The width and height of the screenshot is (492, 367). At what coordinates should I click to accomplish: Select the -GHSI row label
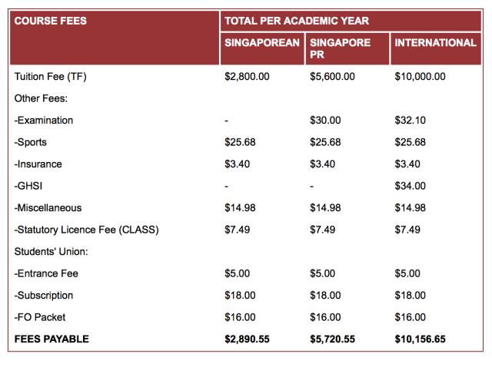[x=30, y=186]
